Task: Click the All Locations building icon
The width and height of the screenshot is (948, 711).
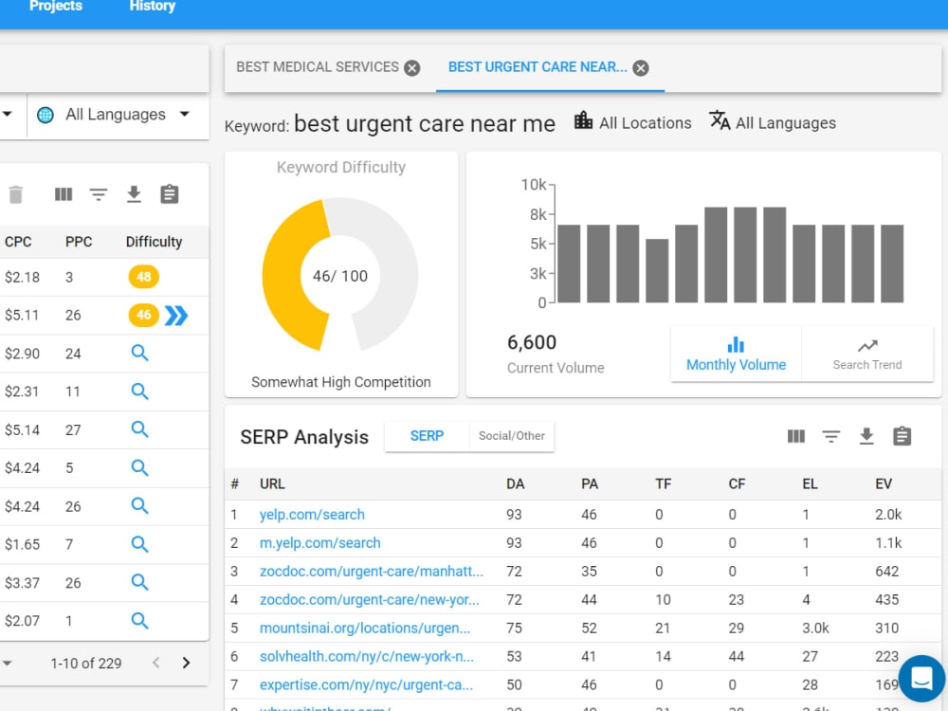Action: 583,120
